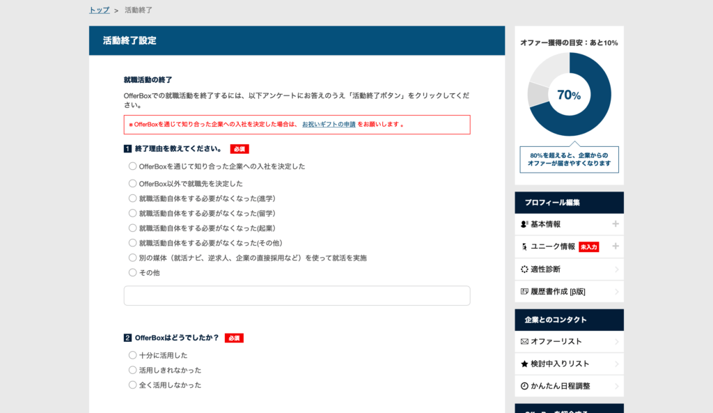
Task: Expand 基本情報 with the plus icon
Action: [616, 224]
